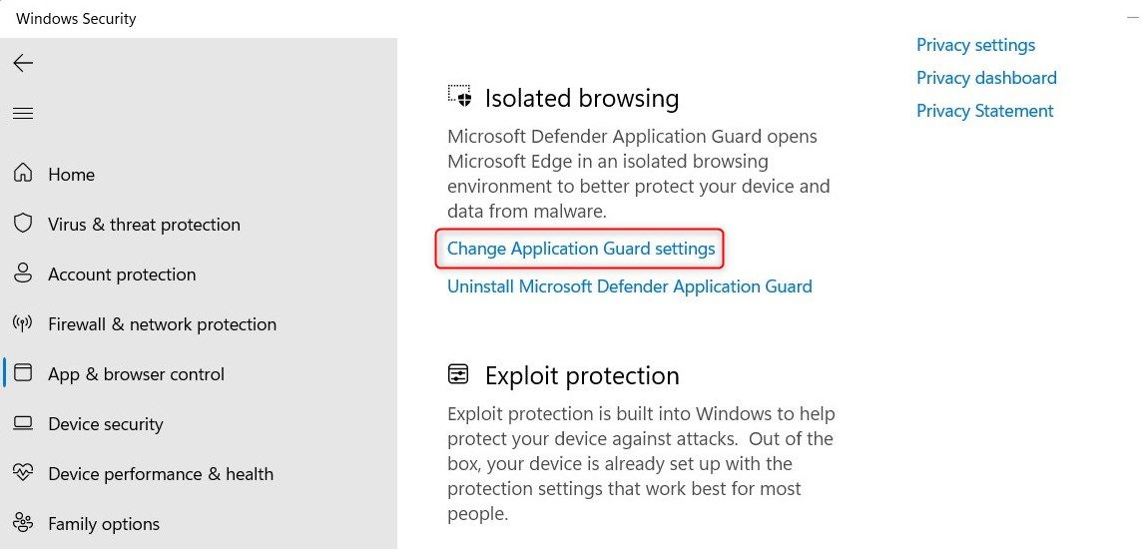
Task: Click the Device performance & health heart icon
Action: coord(23,473)
